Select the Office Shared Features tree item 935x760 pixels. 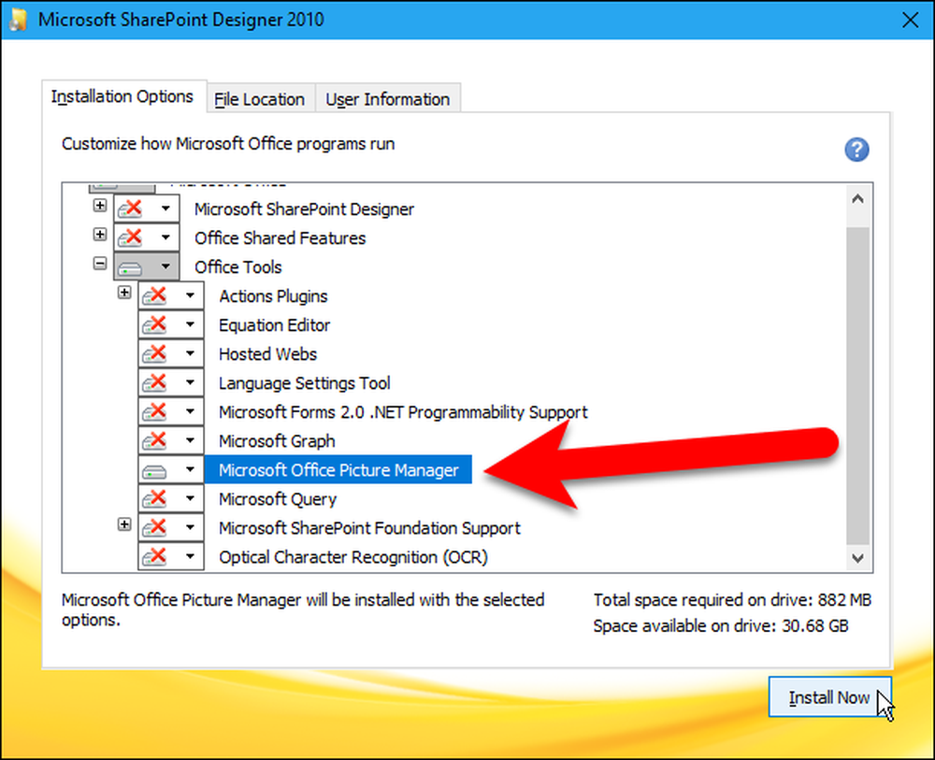(x=280, y=238)
